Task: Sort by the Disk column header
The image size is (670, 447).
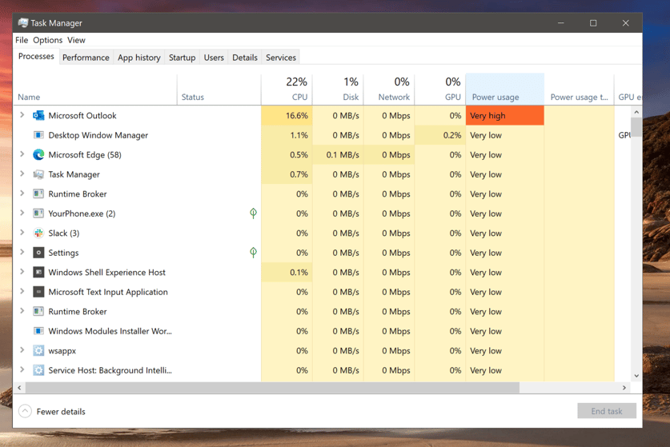Action: click(338, 90)
